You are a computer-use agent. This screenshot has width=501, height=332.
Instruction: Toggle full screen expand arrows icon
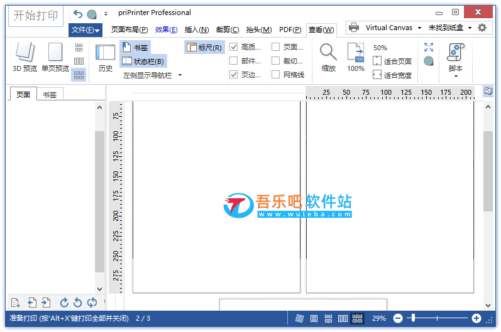pyautogui.click(x=429, y=47)
